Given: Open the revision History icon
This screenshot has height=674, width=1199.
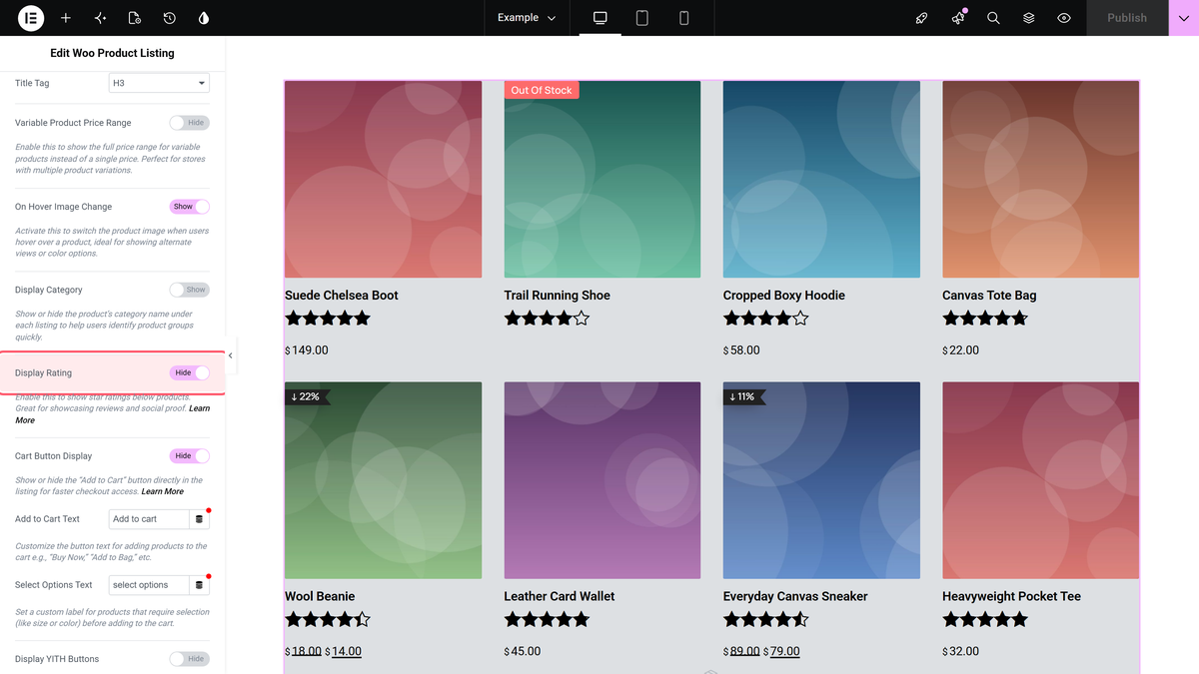Looking at the screenshot, I should pos(170,18).
